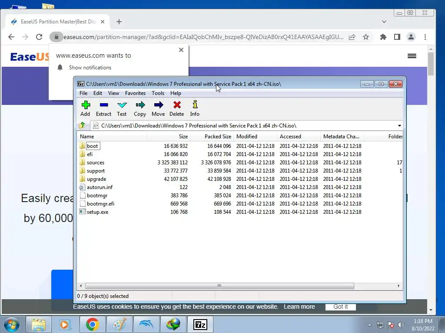Sort by the Name column header
The width and height of the screenshot is (445, 333).
pyautogui.click(x=112, y=137)
